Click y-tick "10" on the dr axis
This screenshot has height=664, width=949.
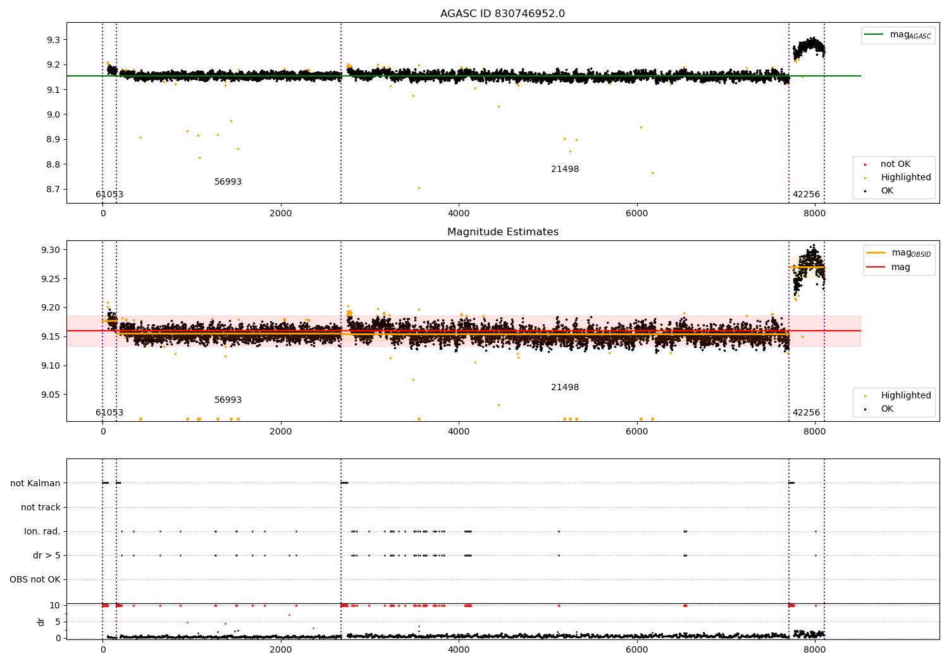click(x=55, y=605)
